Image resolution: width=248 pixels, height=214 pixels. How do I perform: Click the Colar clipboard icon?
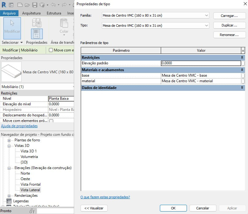coord(64,23)
